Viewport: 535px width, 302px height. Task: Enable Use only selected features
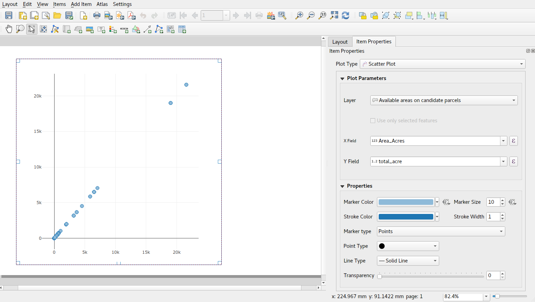click(373, 120)
